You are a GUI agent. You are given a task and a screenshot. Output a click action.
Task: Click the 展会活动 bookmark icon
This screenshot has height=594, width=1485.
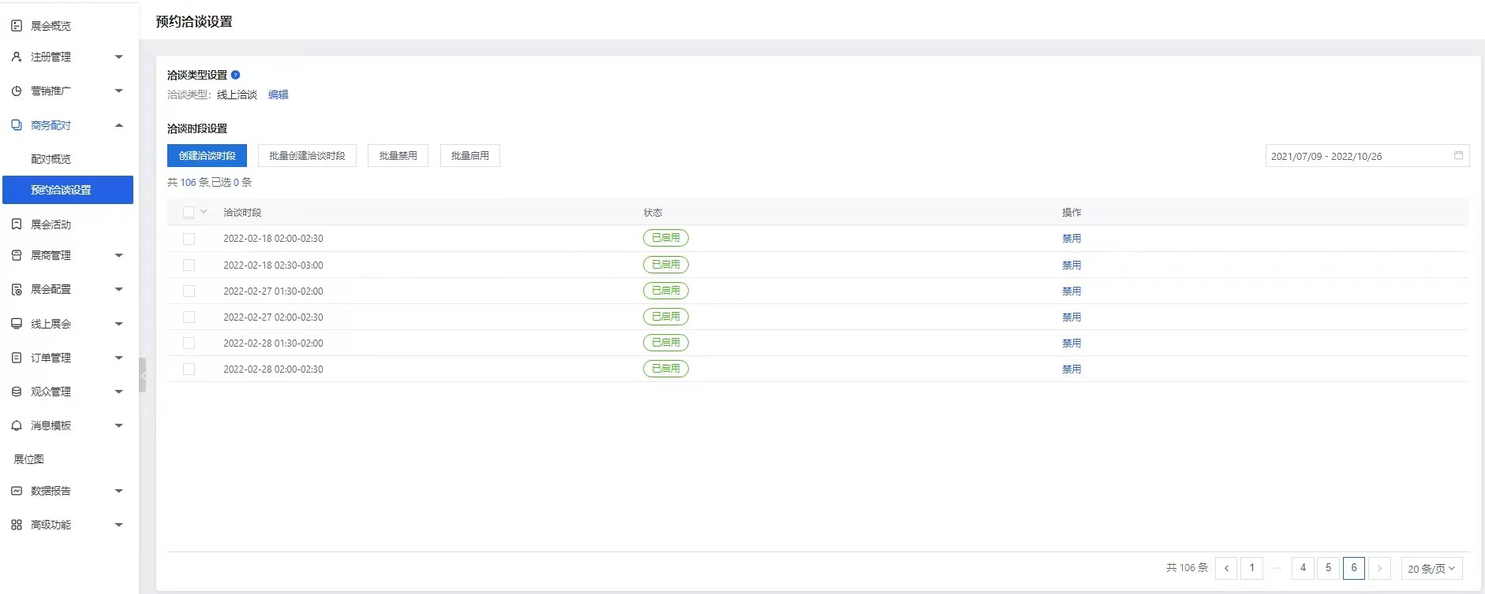coord(17,225)
